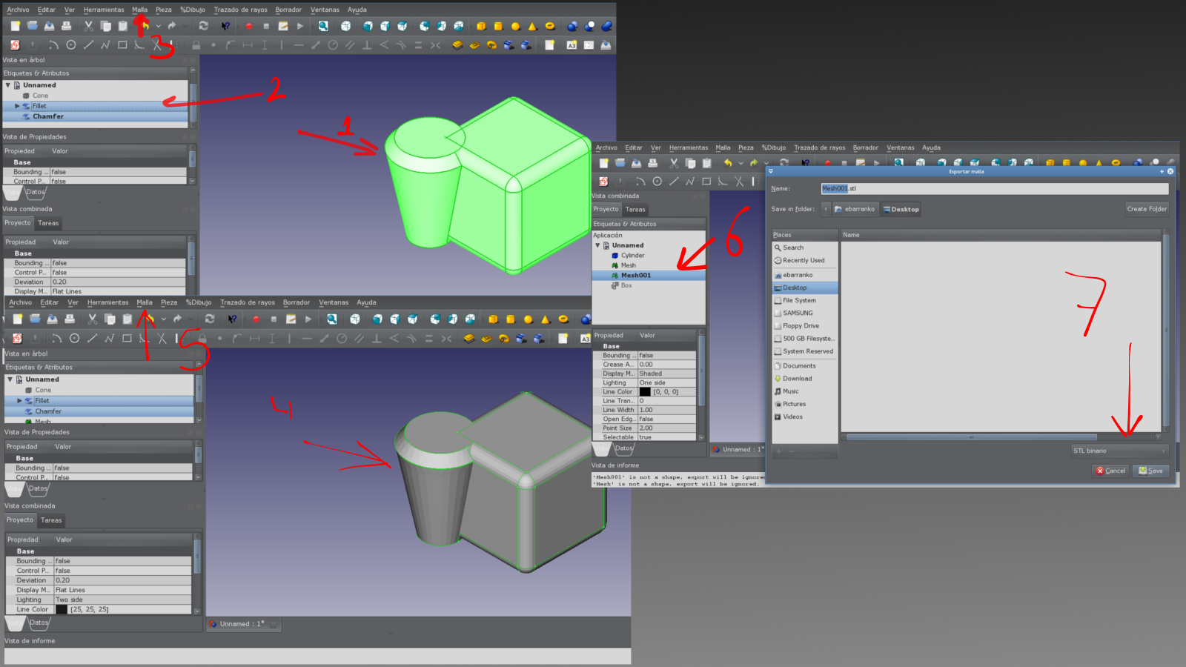1186x667 pixels.
Task: Click Cut scissors icon in top-left window
Action: click(x=88, y=26)
